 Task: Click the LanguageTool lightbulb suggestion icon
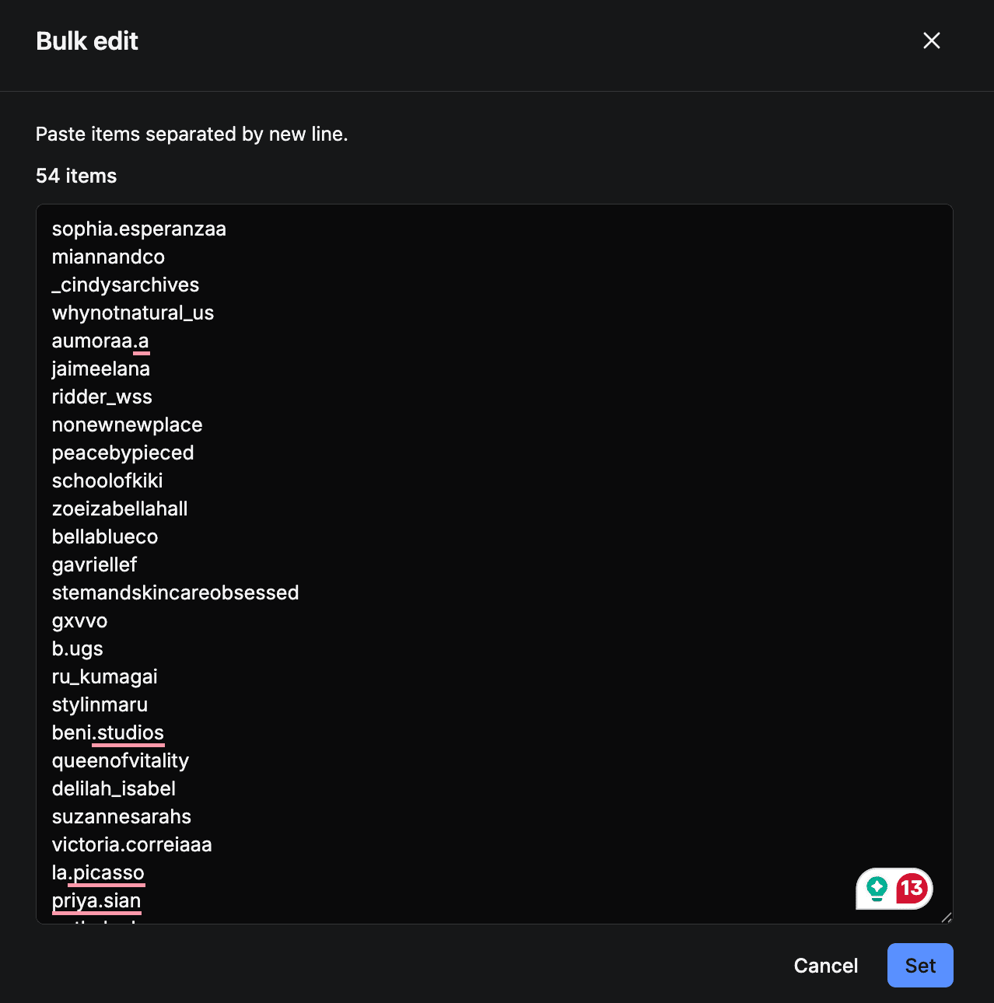pyautogui.click(x=877, y=889)
